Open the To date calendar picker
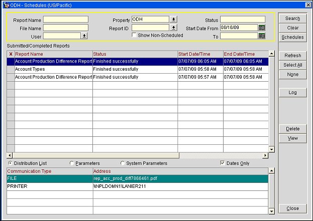Screen dimensions: 313x221 (x=261, y=36)
